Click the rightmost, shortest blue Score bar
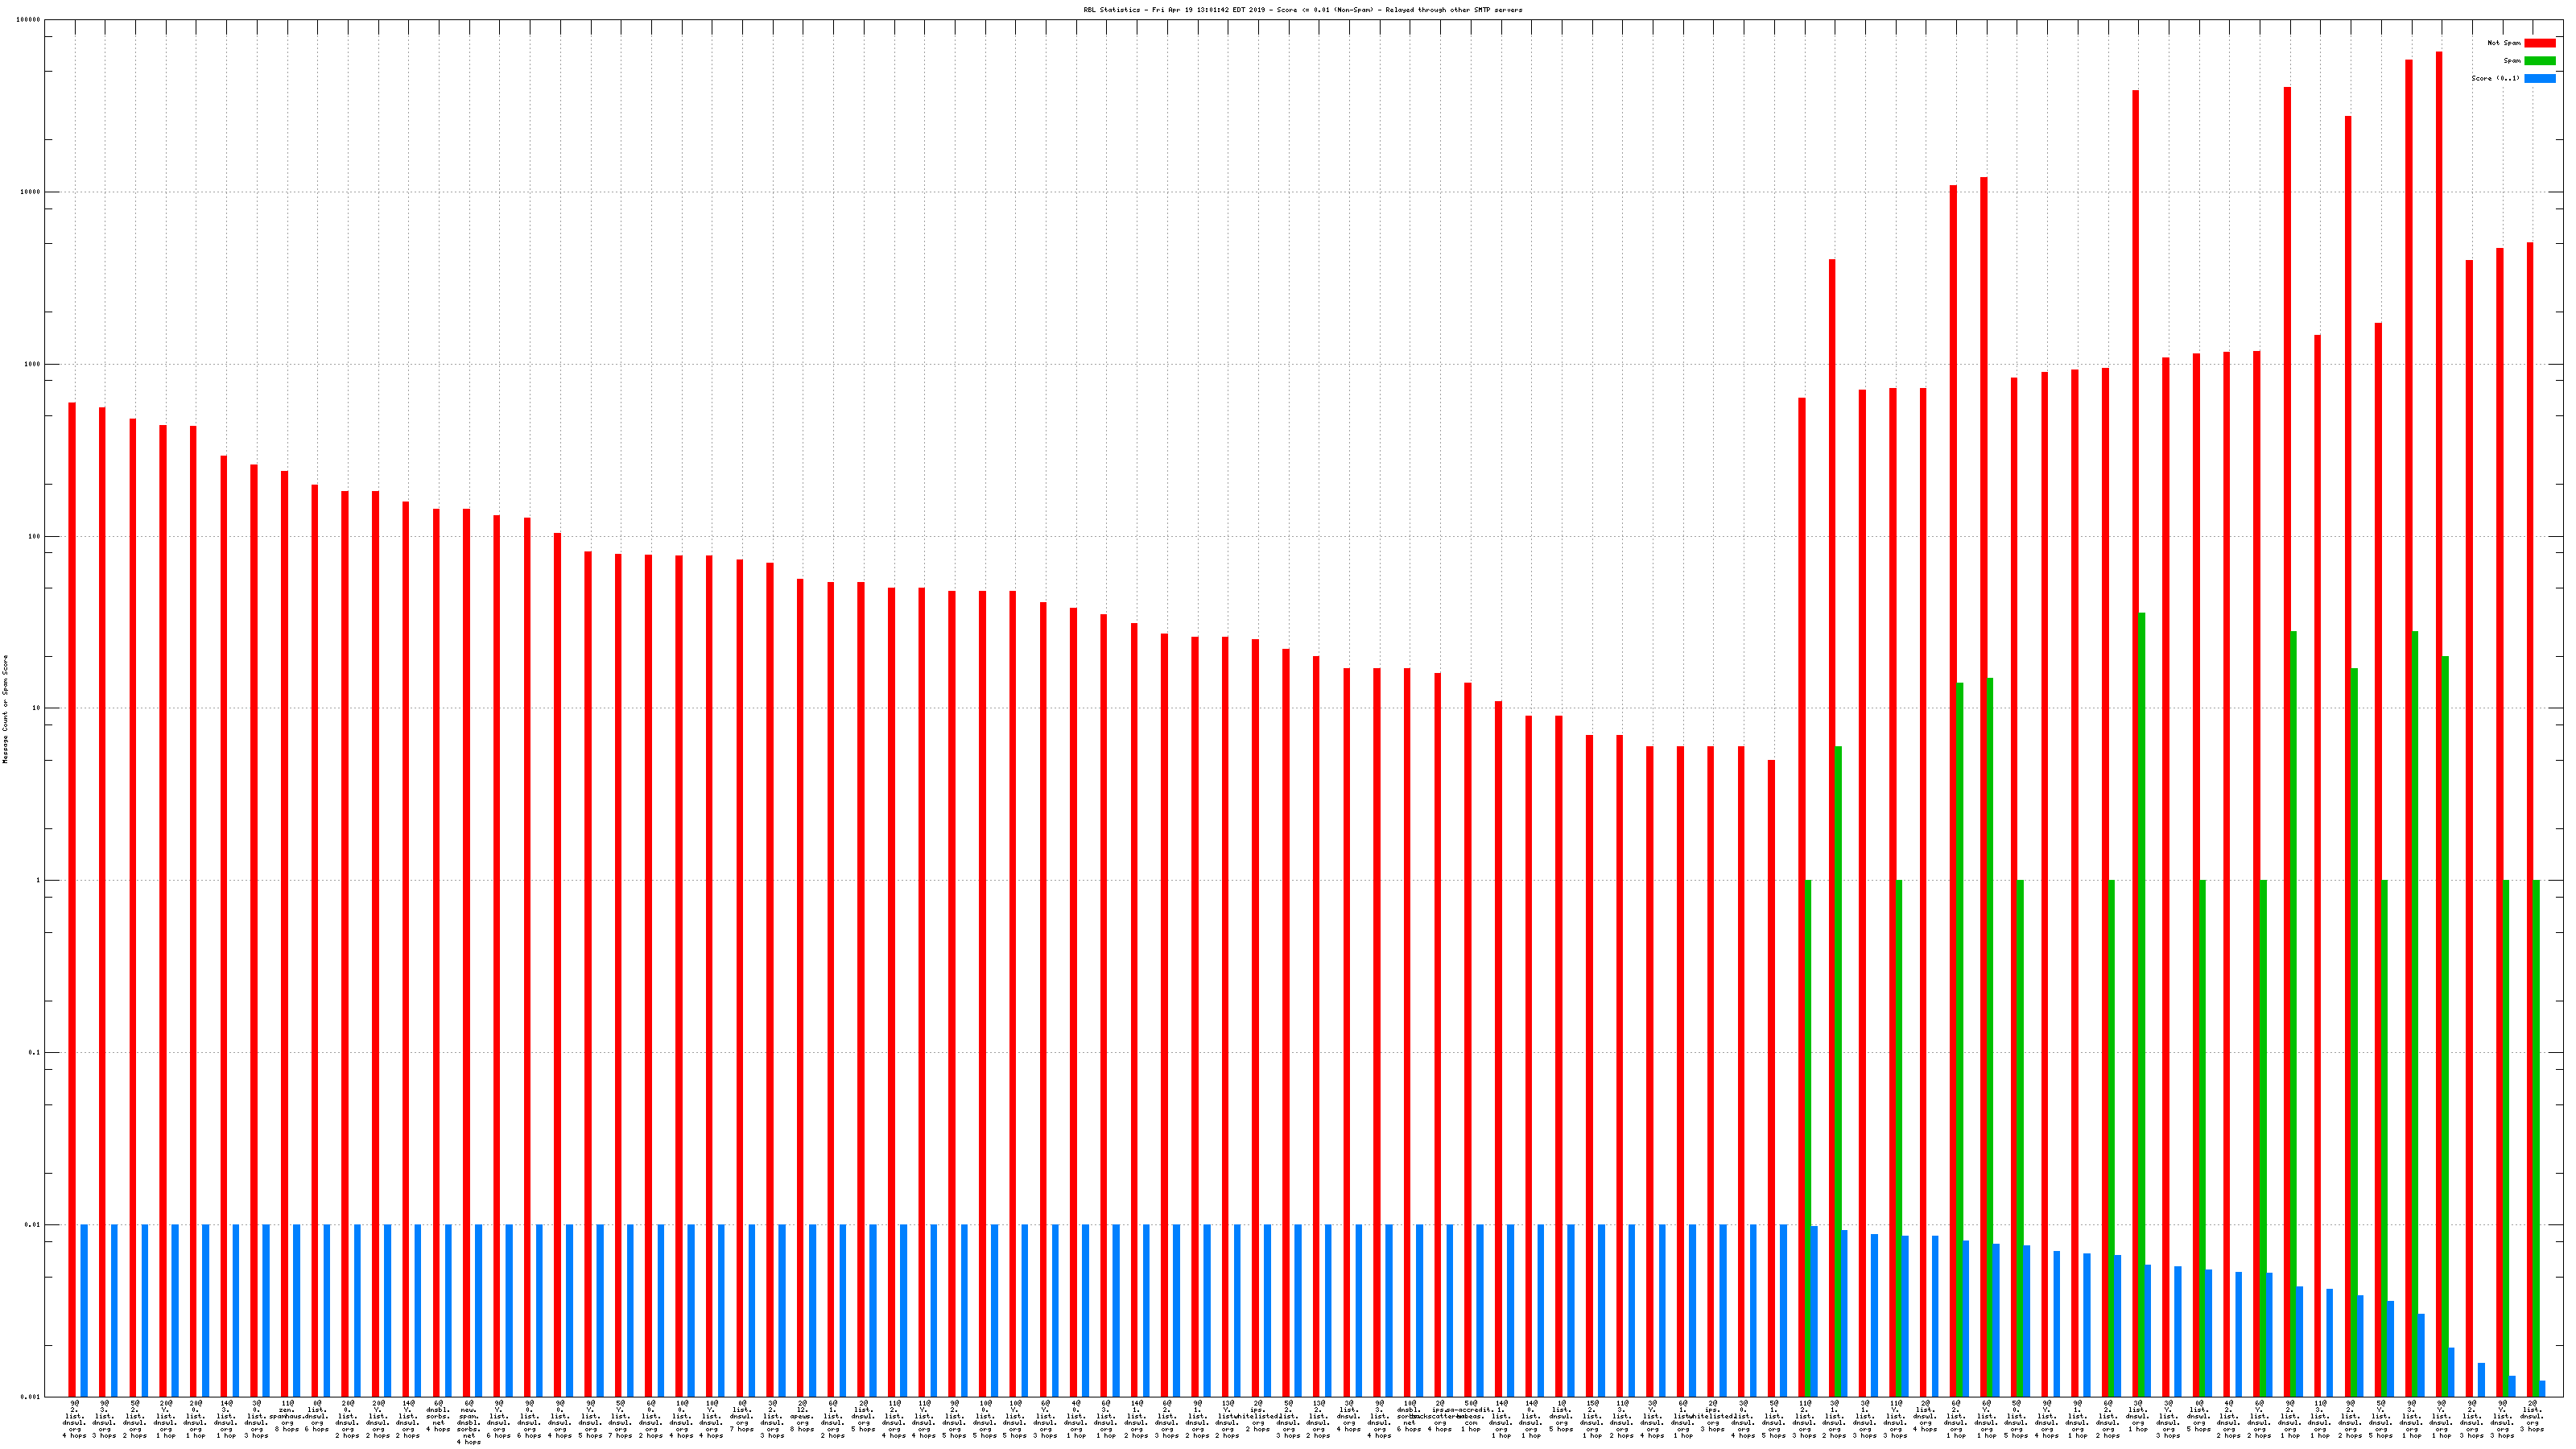2576x1449 pixels. point(2542,1388)
